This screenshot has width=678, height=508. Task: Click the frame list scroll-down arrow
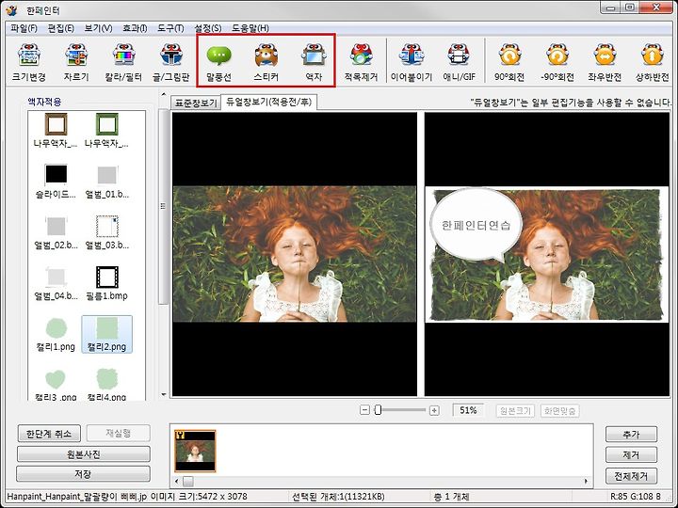pyautogui.click(x=164, y=394)
